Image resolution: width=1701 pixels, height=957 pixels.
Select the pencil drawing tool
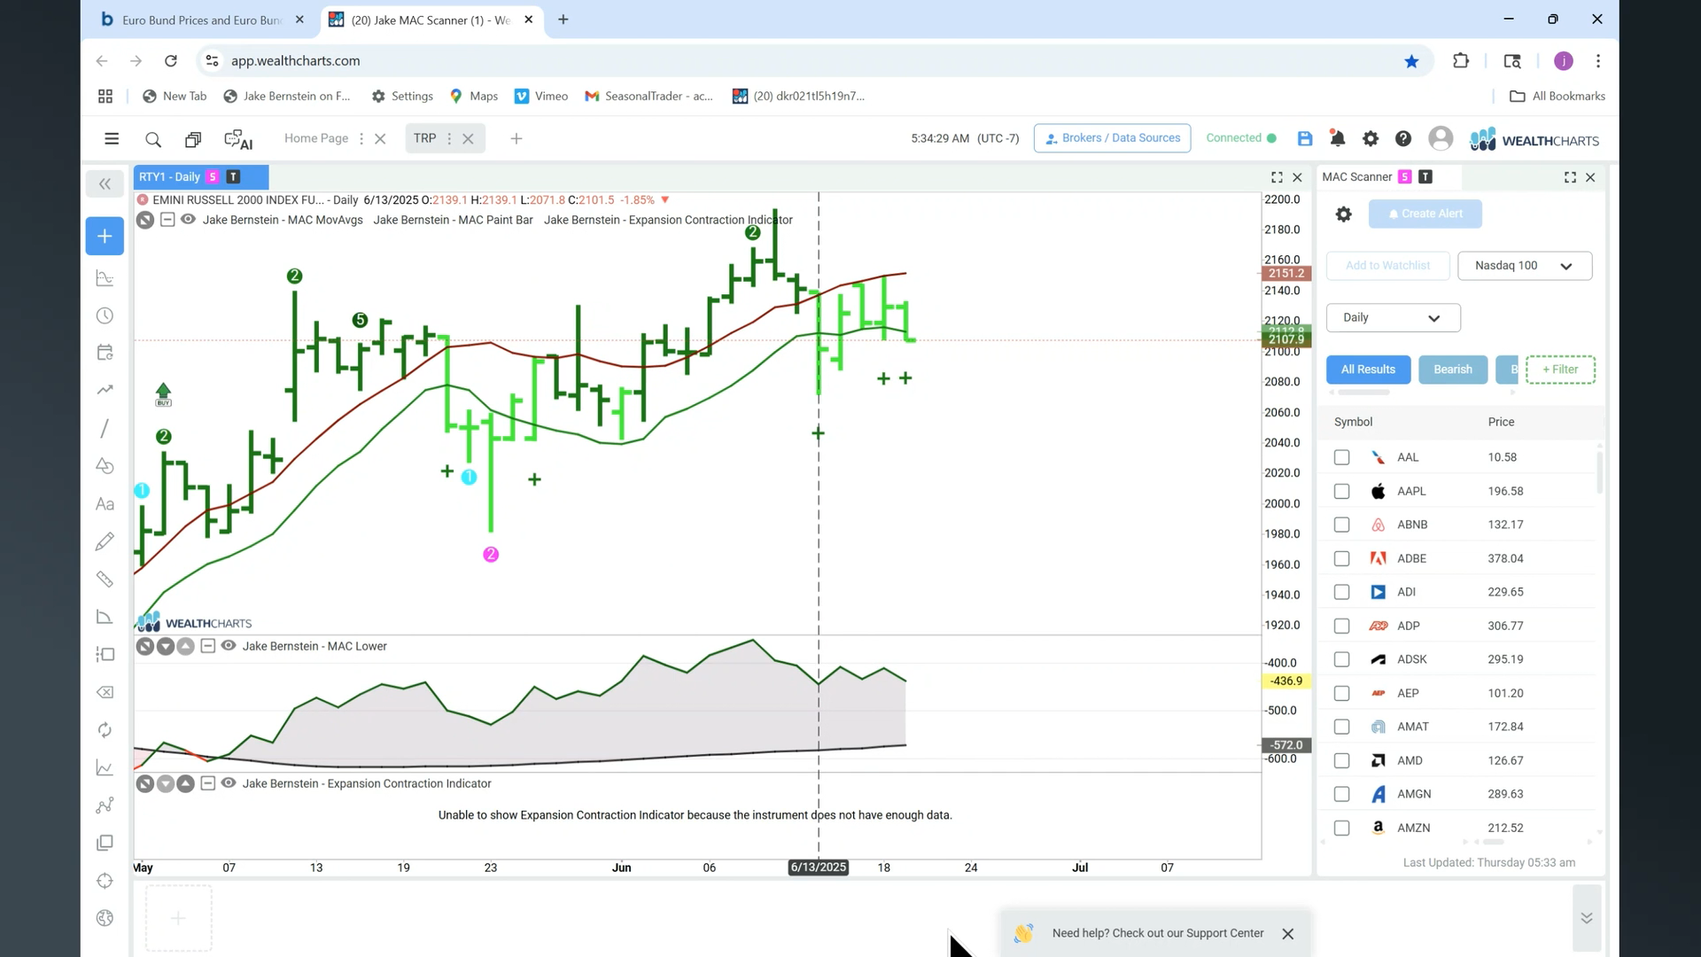(105, 541)
